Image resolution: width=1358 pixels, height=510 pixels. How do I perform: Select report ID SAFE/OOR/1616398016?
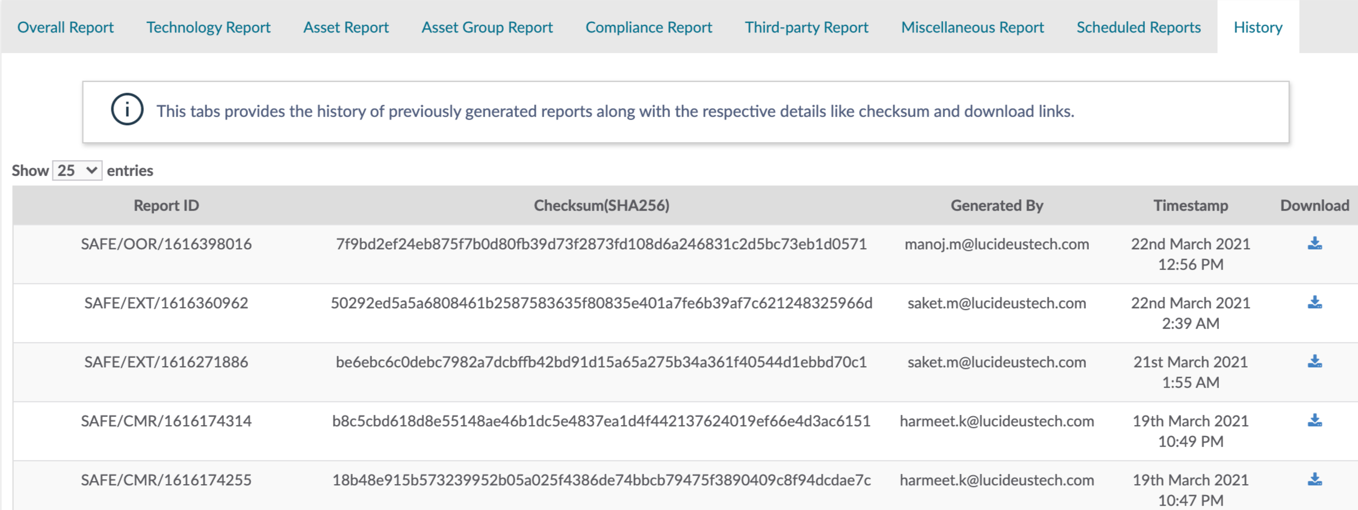point(166,244)
